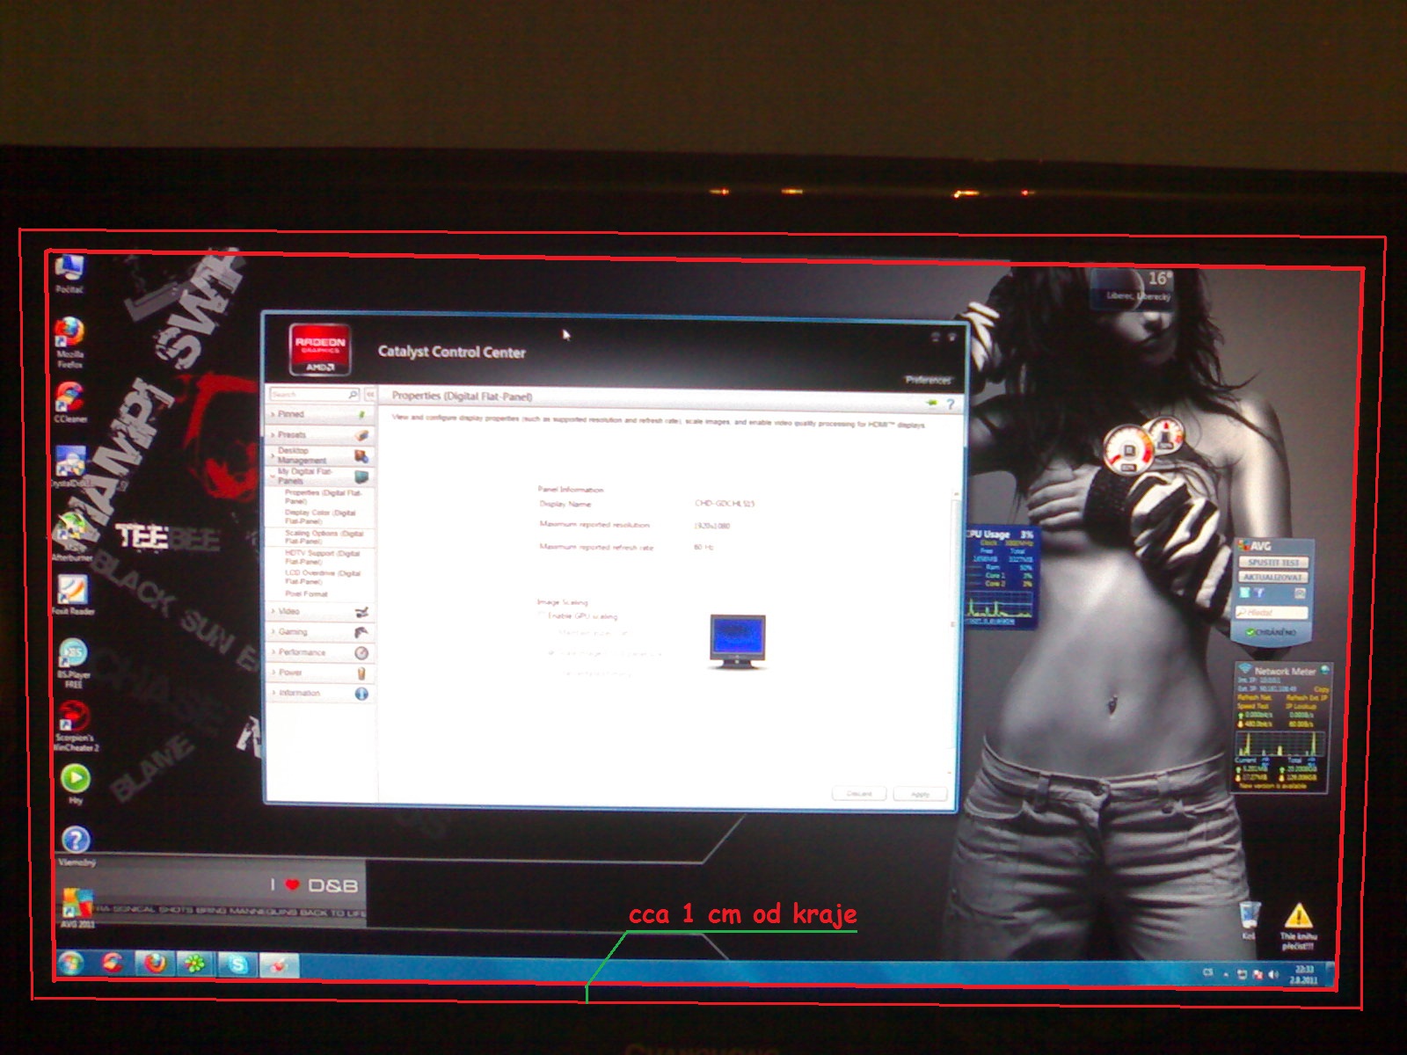Click the help question mark icon
The height and width of the screenshot is (1055, 1407).
950,404
